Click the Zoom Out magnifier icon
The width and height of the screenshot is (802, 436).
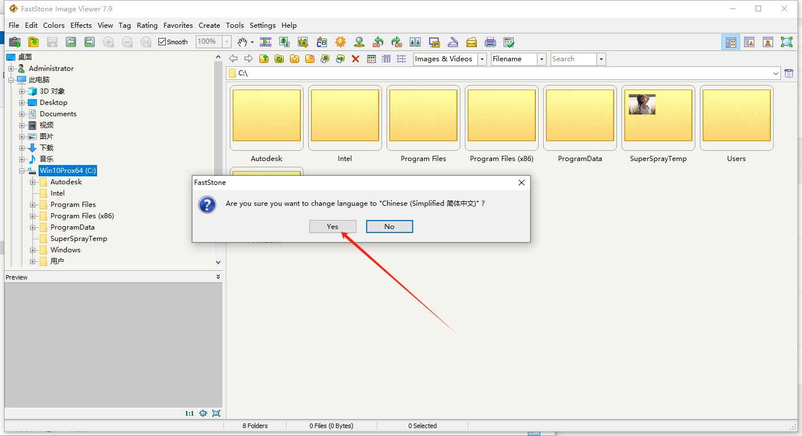click(x=127, y=42)
